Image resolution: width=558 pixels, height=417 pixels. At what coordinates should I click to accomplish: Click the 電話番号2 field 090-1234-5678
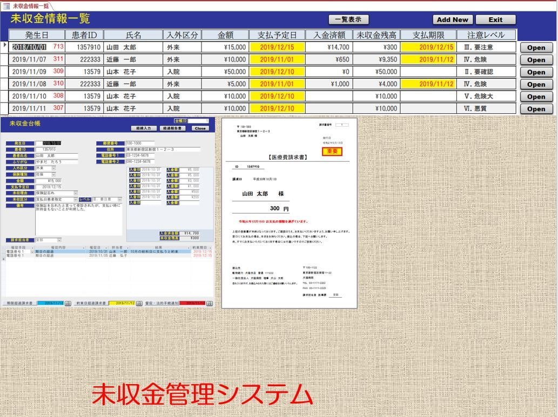[x=140, y=162]
